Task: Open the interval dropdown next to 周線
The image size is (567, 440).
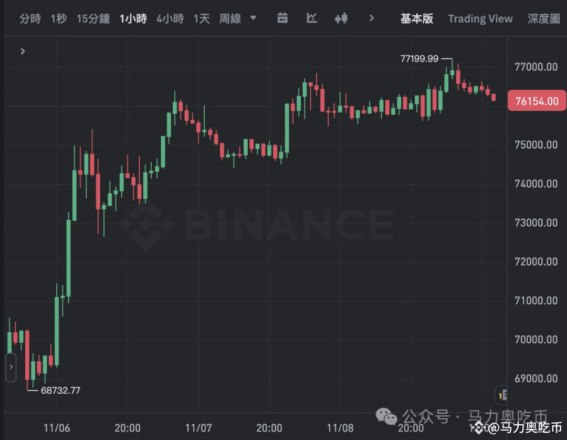Action: 254,18
